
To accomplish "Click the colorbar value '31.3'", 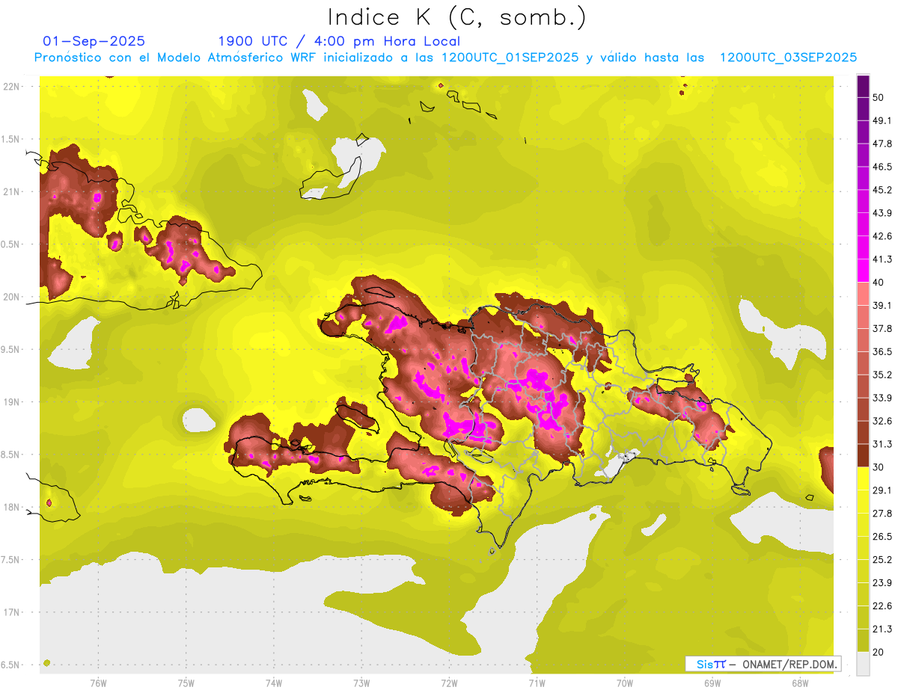I will (x=882, y=444).
